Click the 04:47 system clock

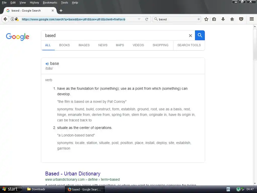click(250, 189)
